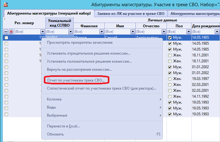Screen dimensions: 220x142
Task: Click the Личные данные group header
Action: pos(162,20)
